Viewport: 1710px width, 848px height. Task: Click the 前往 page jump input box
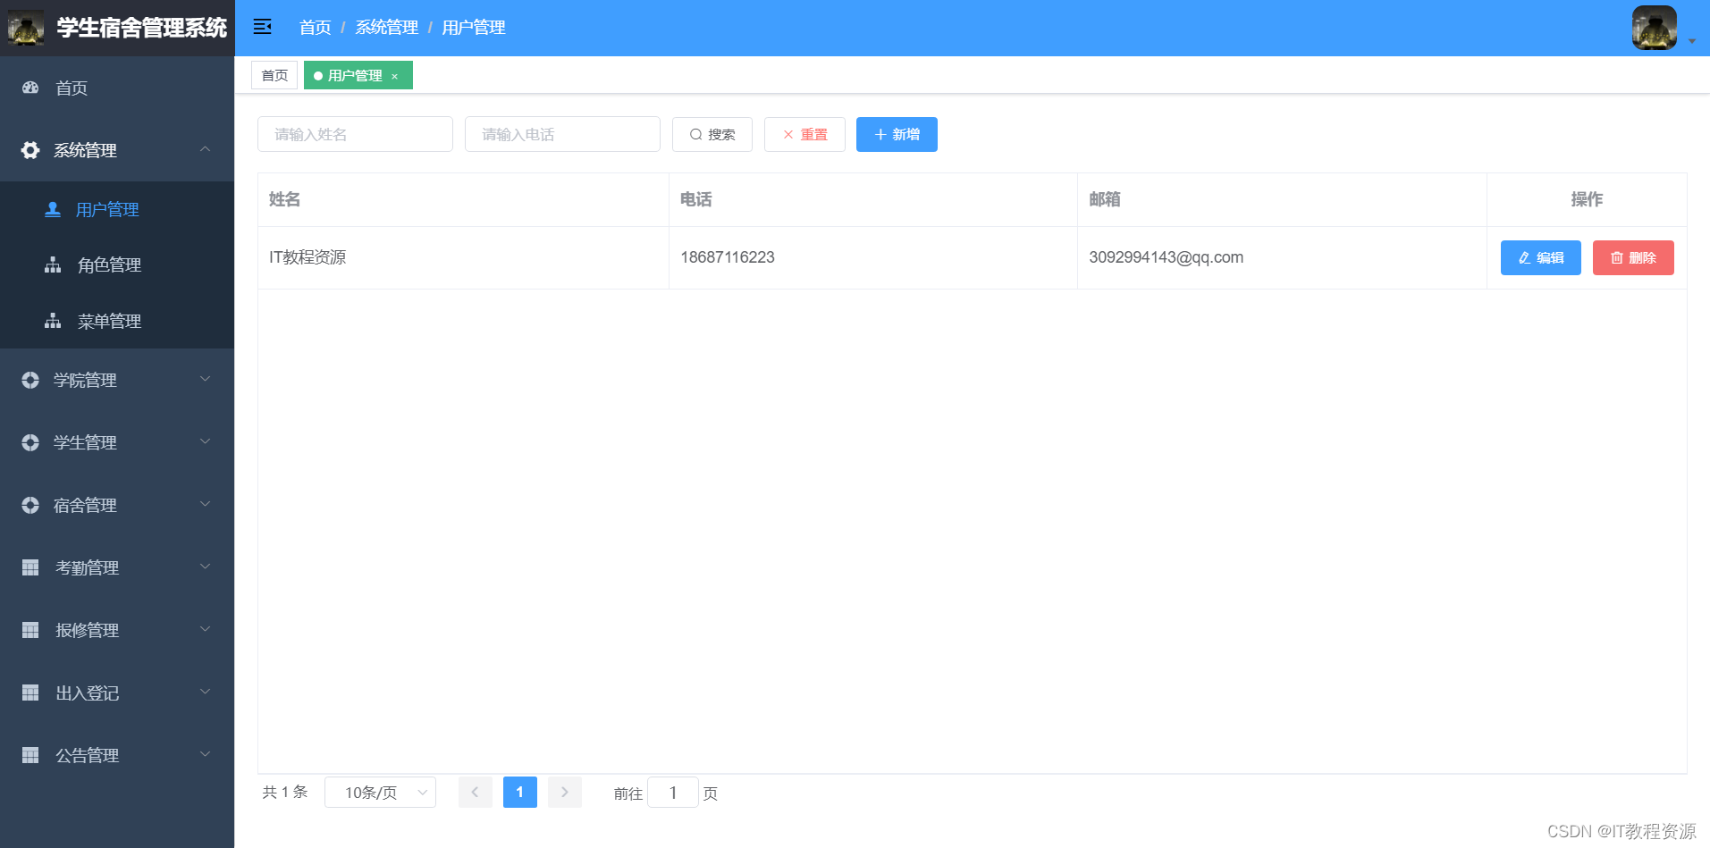click(x=673, y=793)
